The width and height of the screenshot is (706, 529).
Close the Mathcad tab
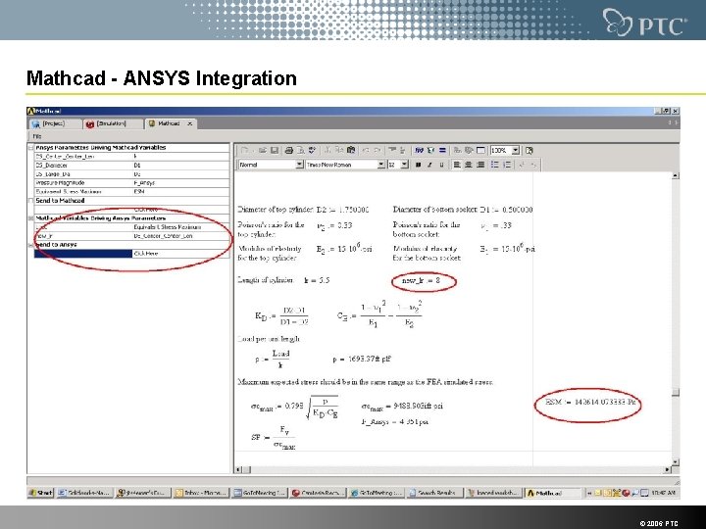[189, 123]
